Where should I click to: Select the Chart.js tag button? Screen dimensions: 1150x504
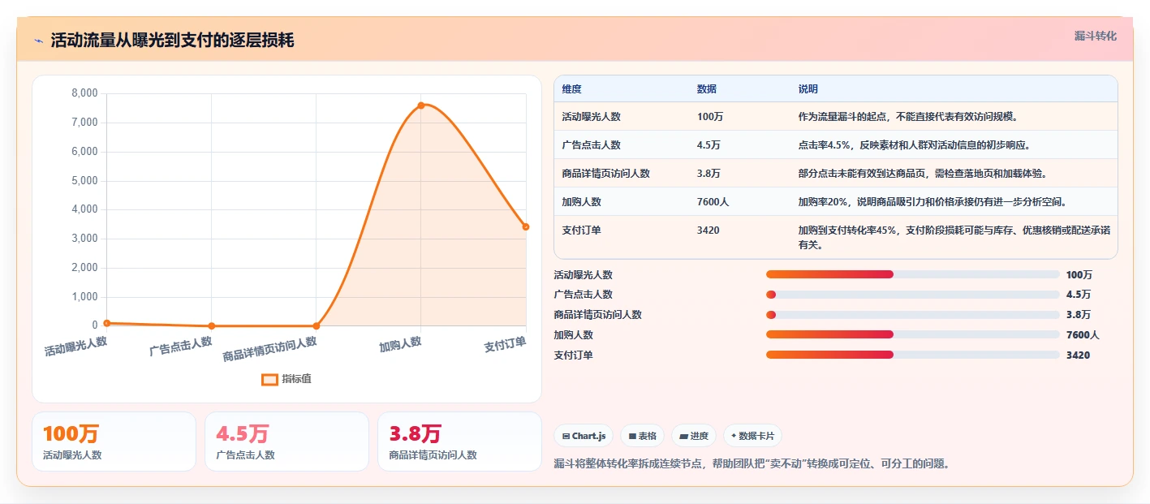coord(584,436)
